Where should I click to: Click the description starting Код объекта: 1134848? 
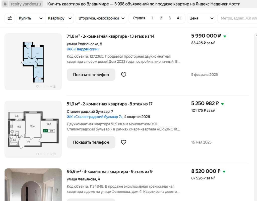(123, 189)
